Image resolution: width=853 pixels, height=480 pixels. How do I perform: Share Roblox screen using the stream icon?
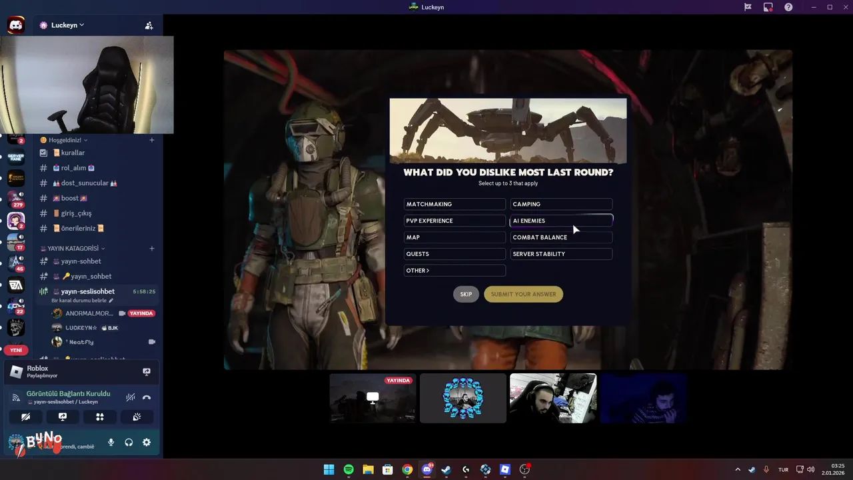[x=147, y=371]
